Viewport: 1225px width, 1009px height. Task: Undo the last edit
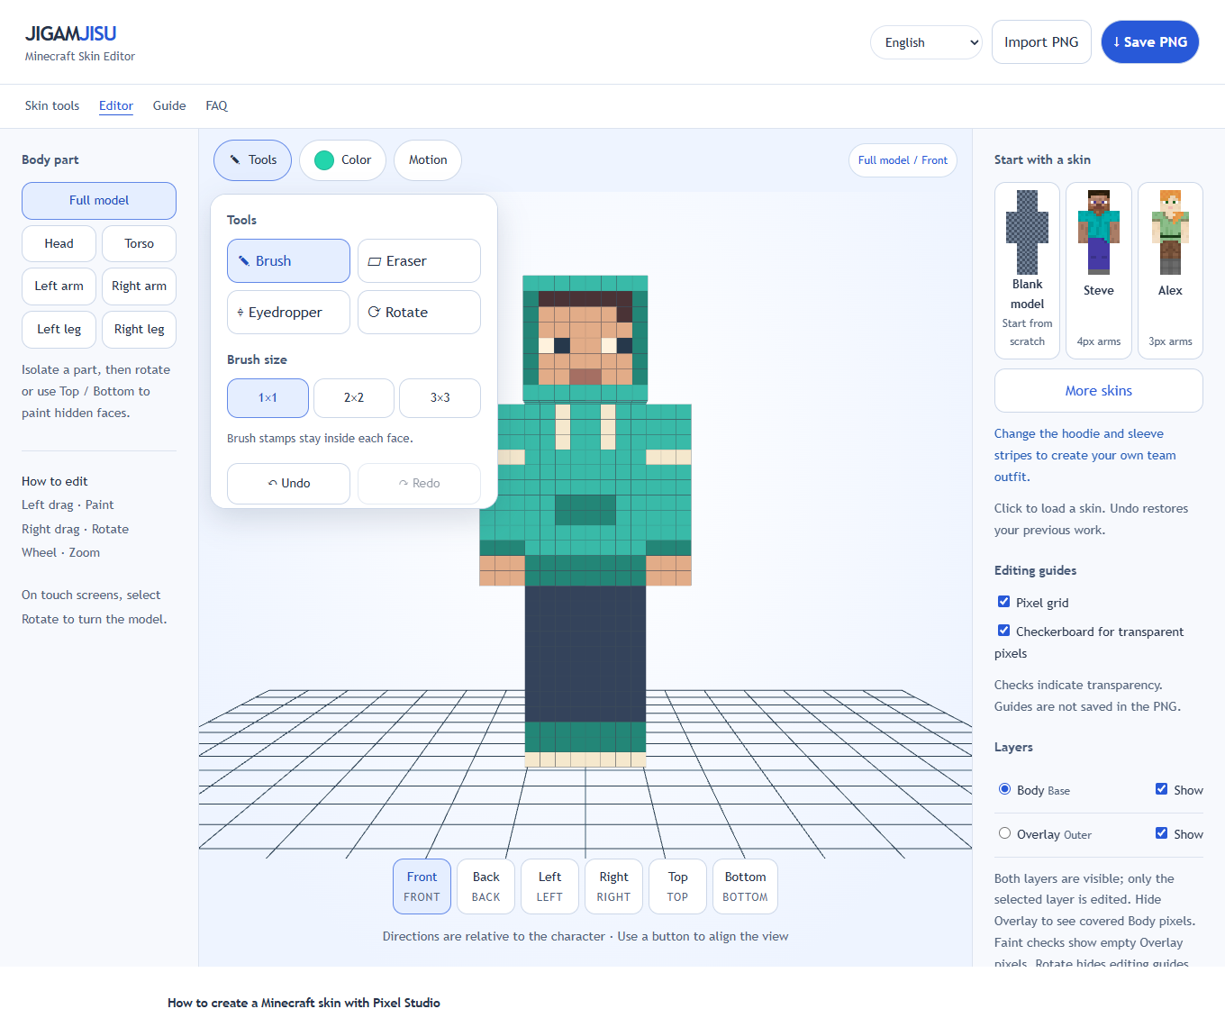[288, 484]
